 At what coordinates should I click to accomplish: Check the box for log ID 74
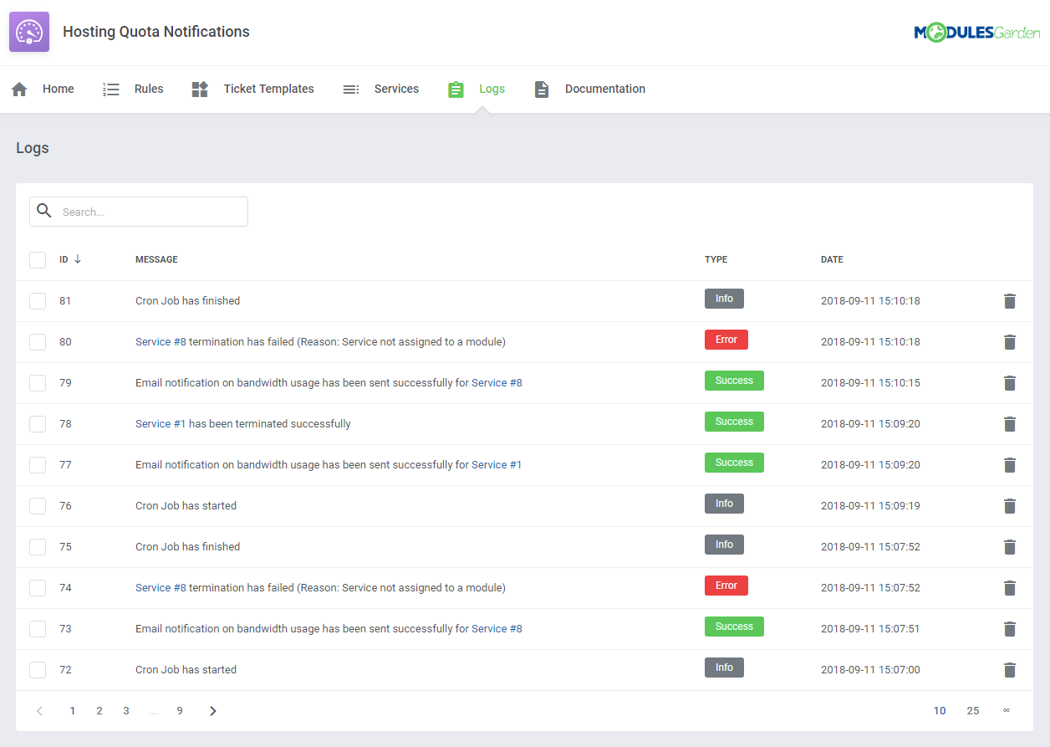pos(38,588)
